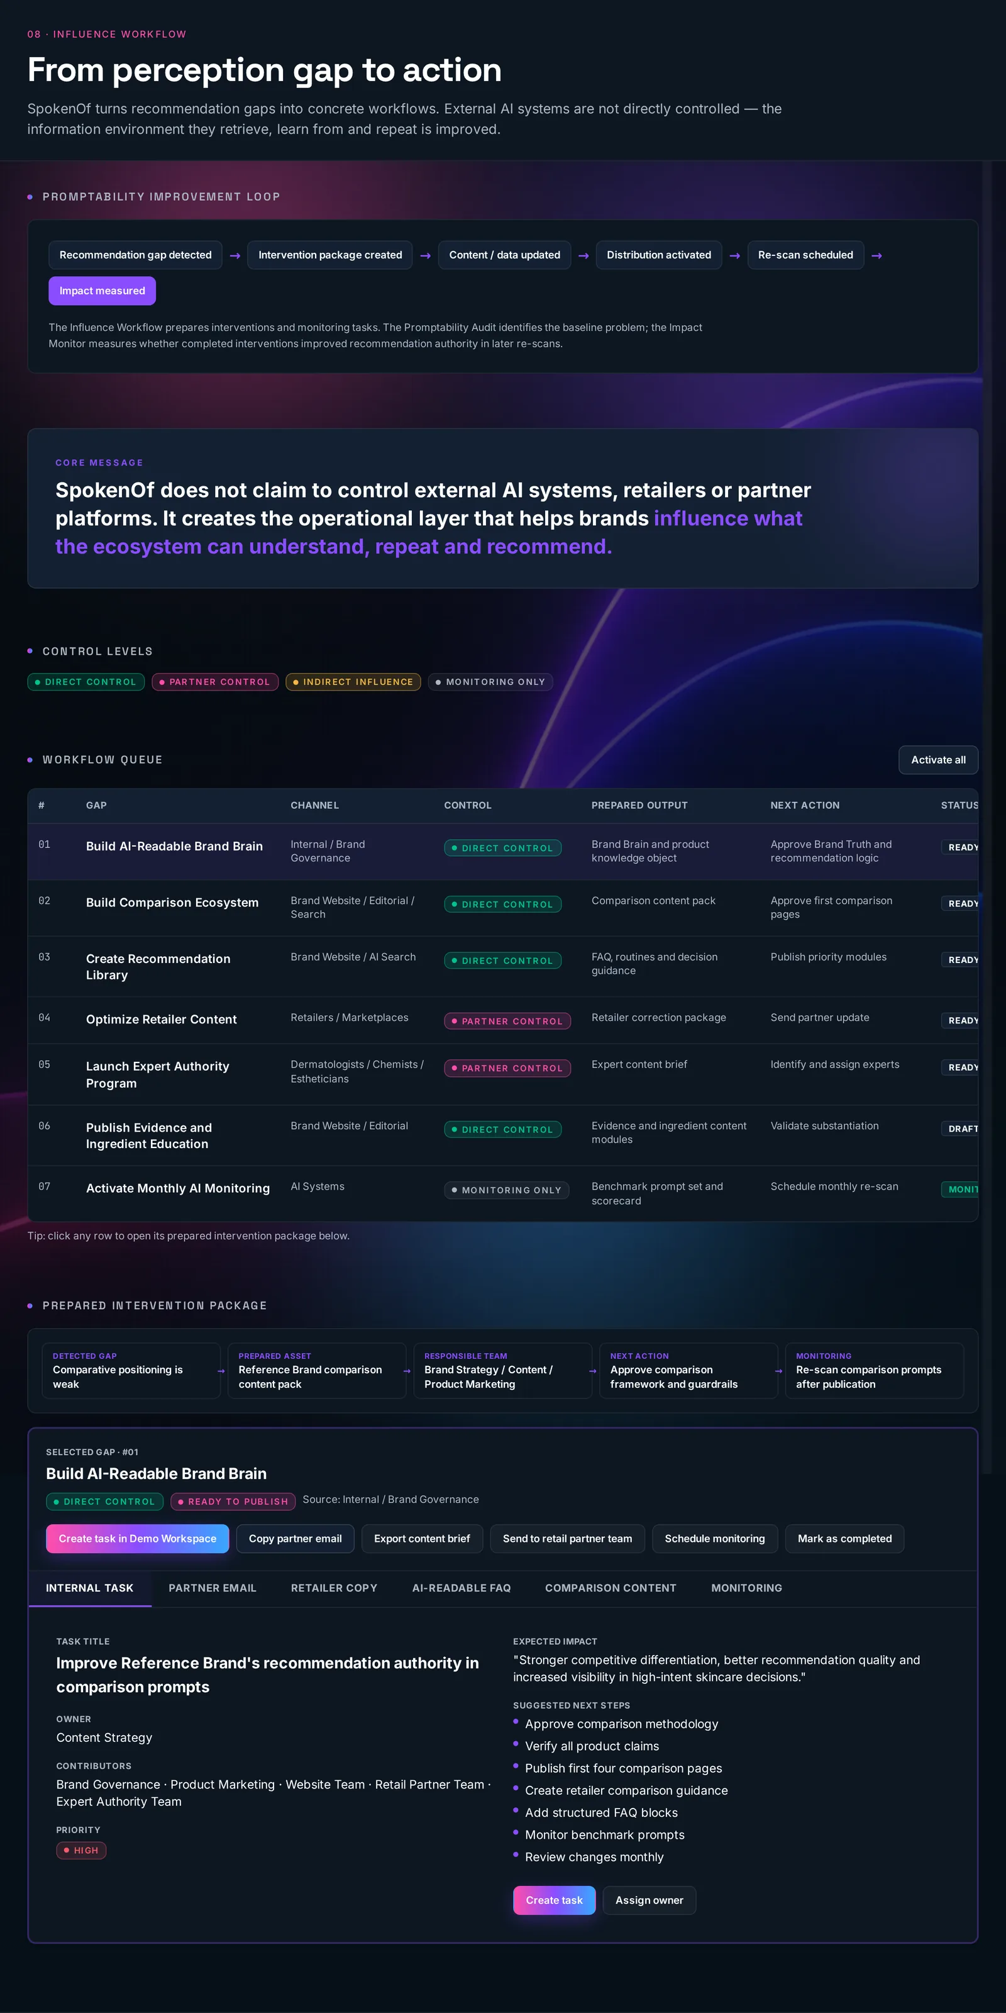Click the GAP column header
Screen dimensions: 1006x2013
[96, 805]
